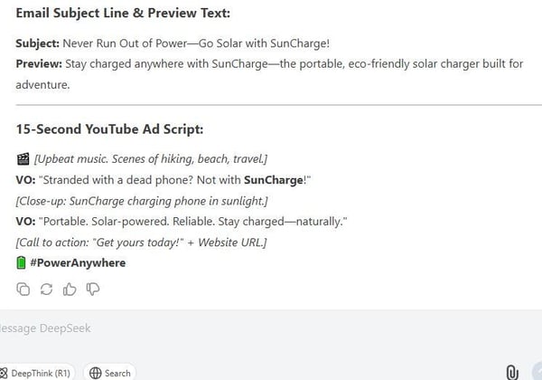Attach a file with the paperclip icon

[512, 373]
